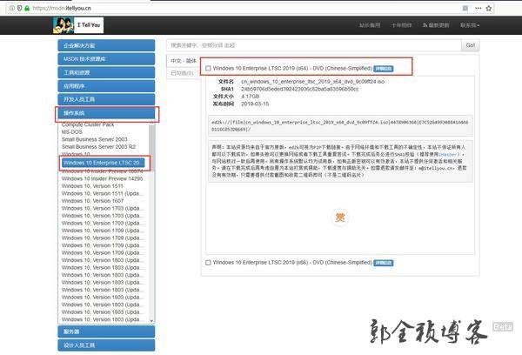Image resolution: width=522 pixels, height=355 pixels.
Task: Click the 2019-03-15 release date value
Action: tap(255, 104)
